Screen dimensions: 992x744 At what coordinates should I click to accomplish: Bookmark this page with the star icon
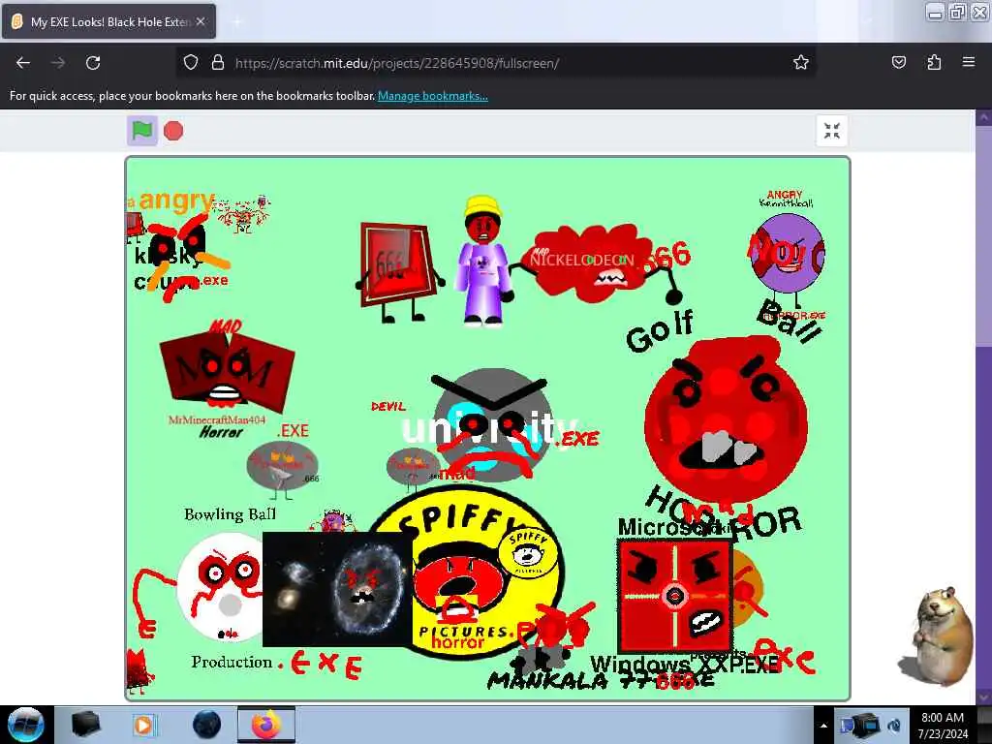(x=801, y=62)
